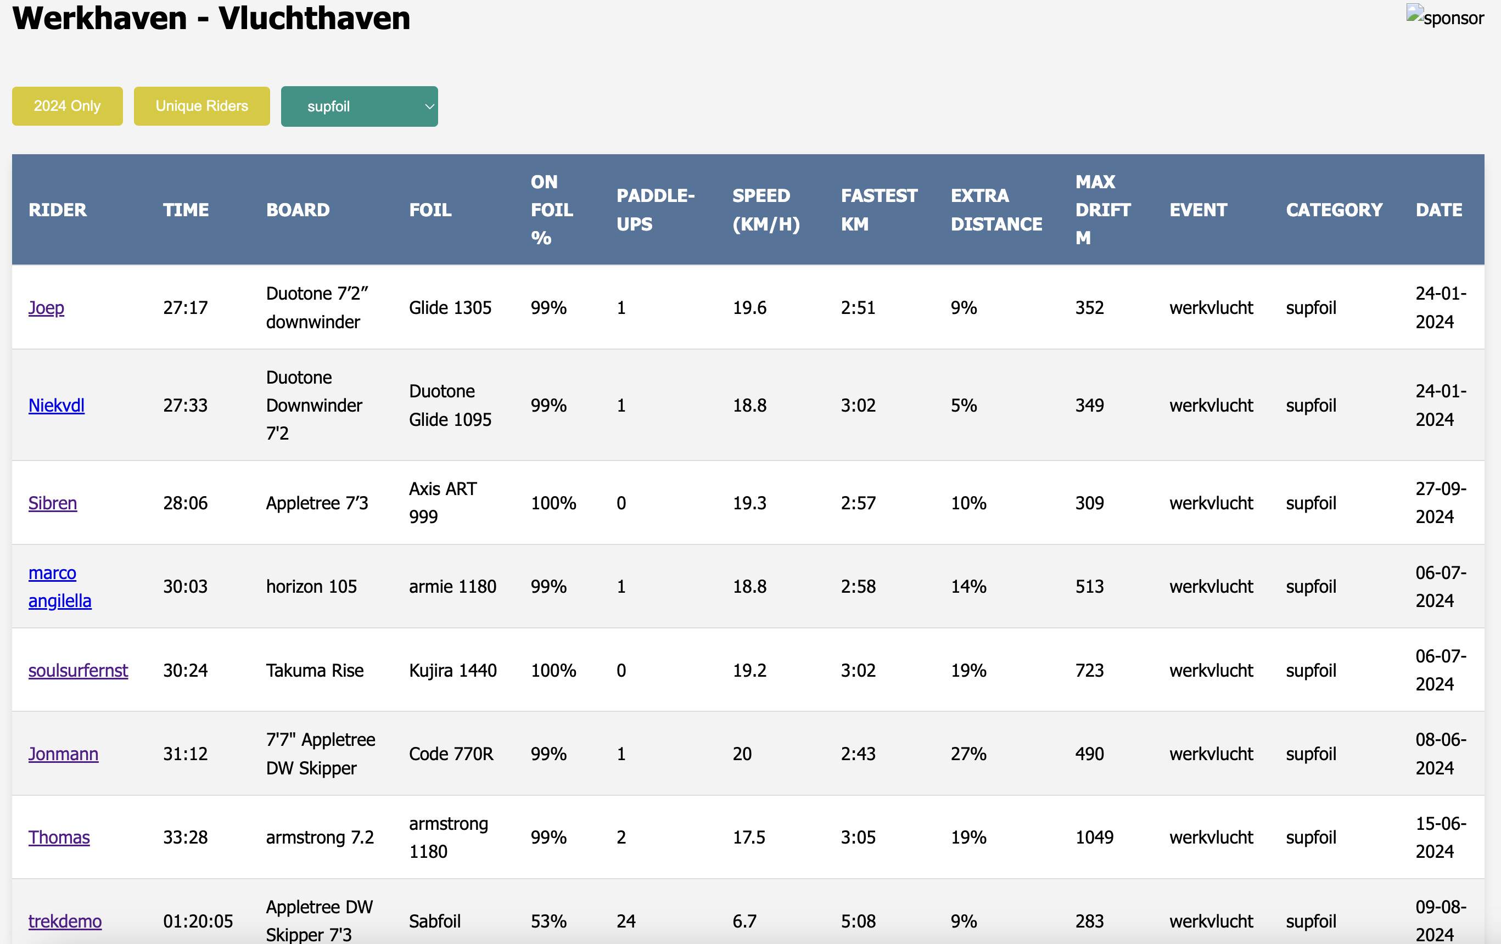Toggle the 2024 Only filter
Viewport: 1501px width, 944px height.
pyautogui.click(x=68, y=106)
